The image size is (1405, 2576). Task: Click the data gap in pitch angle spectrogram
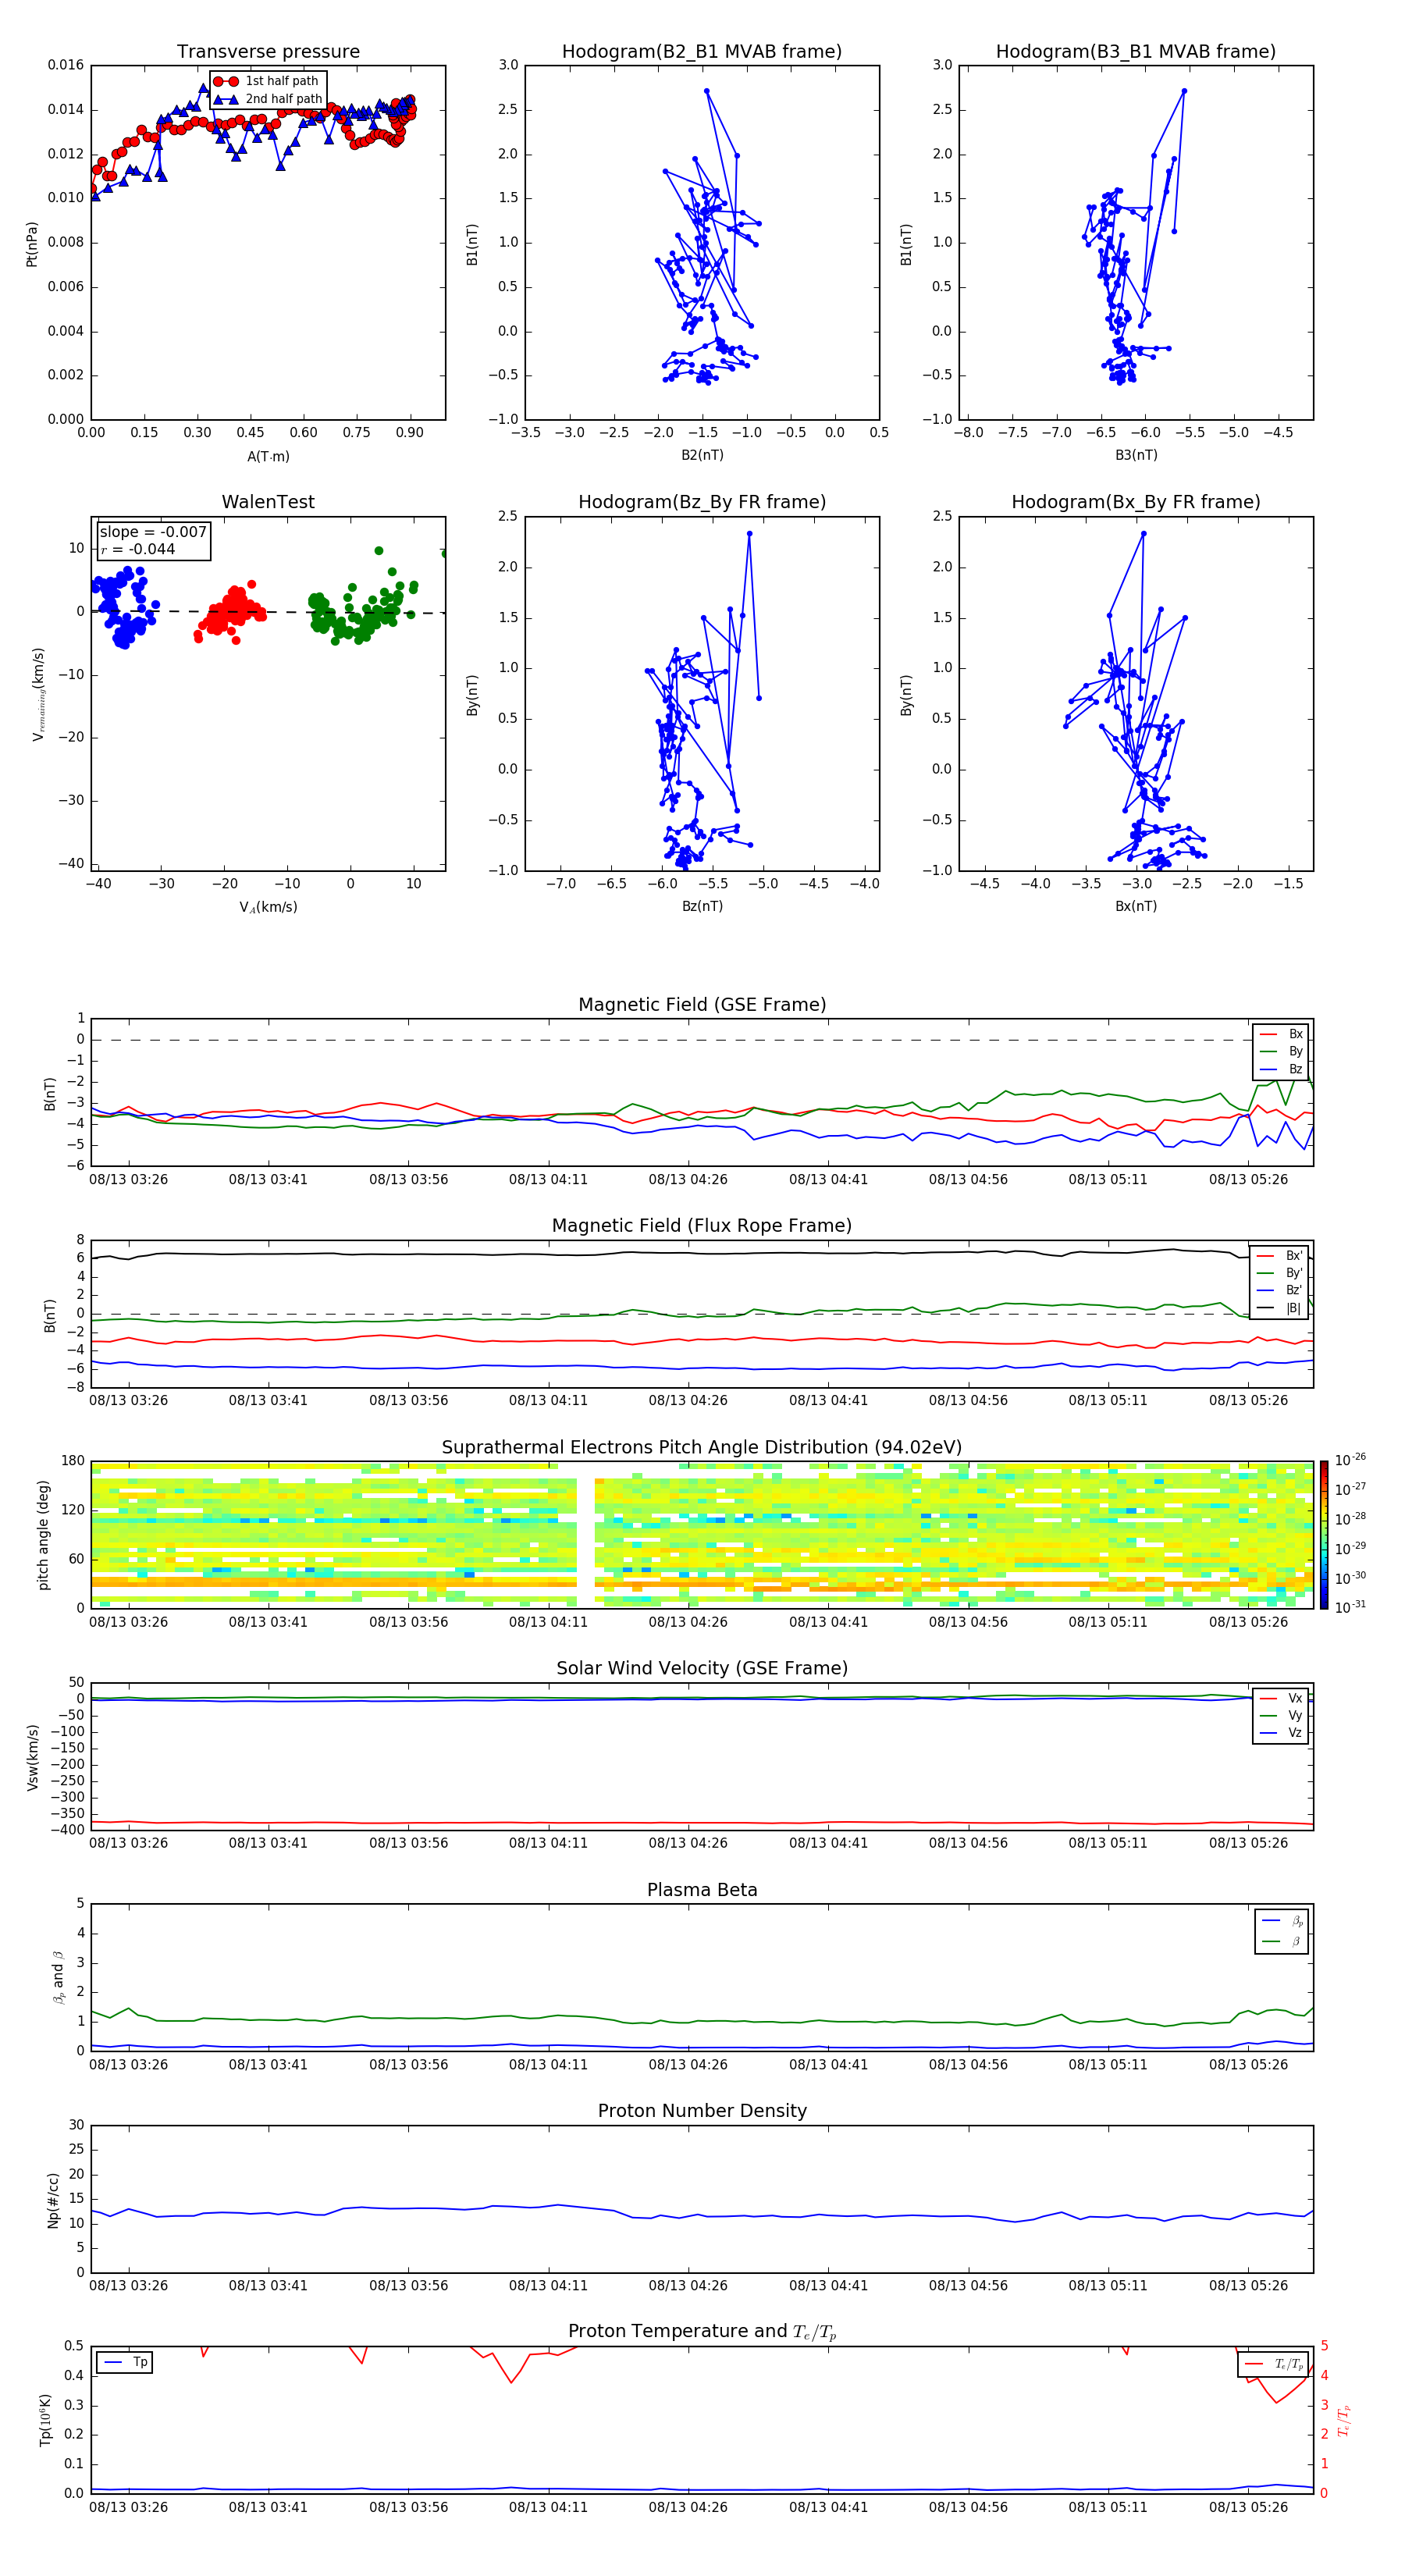tap(586, 1535)
